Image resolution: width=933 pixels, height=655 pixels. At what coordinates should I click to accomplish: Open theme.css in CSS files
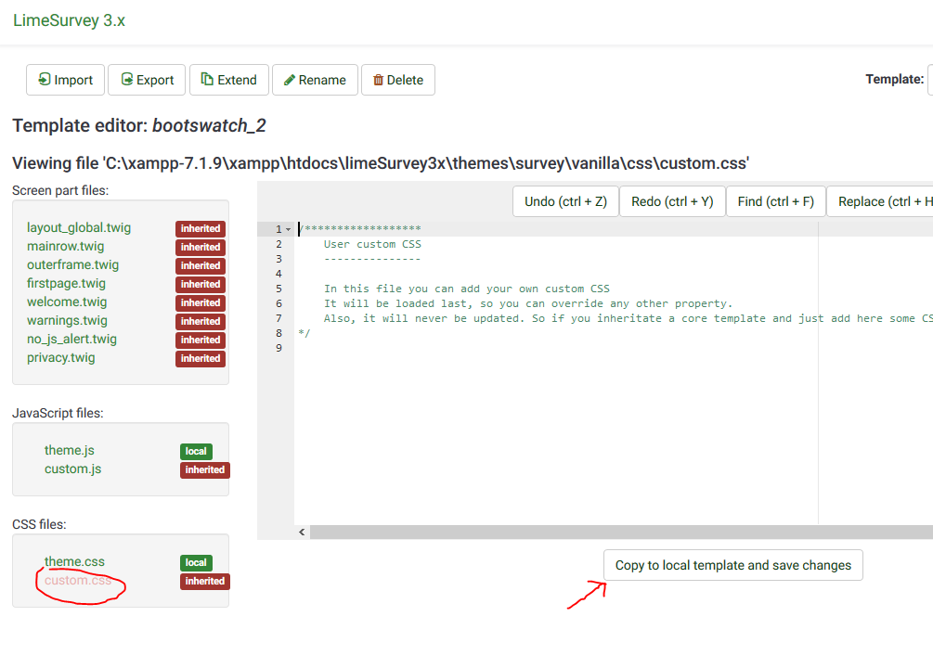[74, 562]
